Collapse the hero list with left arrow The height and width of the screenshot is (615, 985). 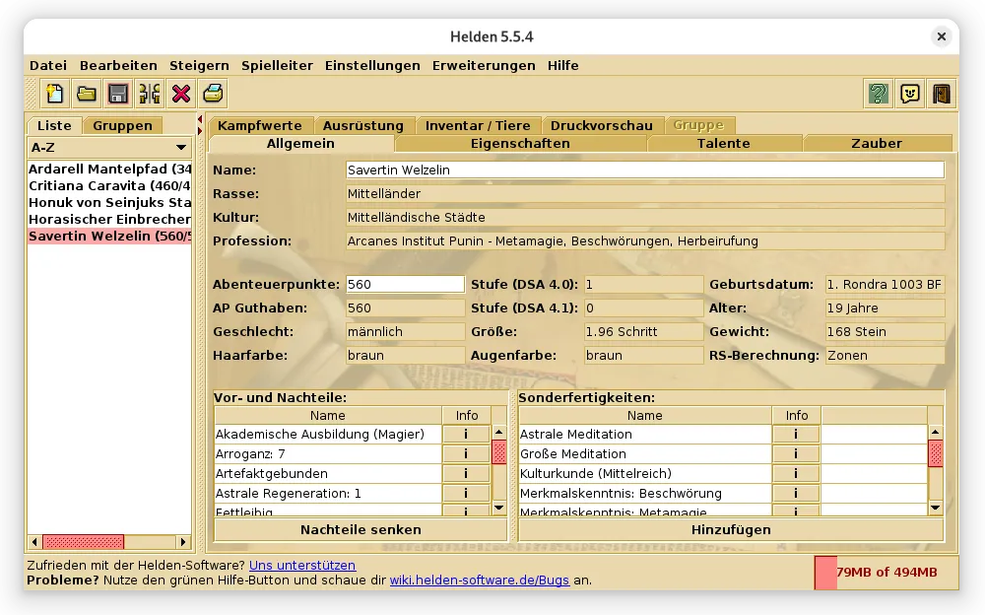pos(200,119)
